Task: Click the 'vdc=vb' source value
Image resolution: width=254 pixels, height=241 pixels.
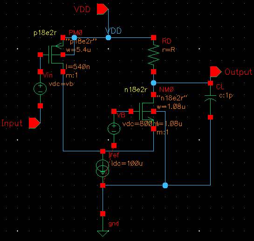Action: [x=61, y=84]
